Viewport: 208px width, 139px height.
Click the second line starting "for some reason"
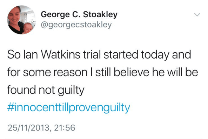coord(102,72)
